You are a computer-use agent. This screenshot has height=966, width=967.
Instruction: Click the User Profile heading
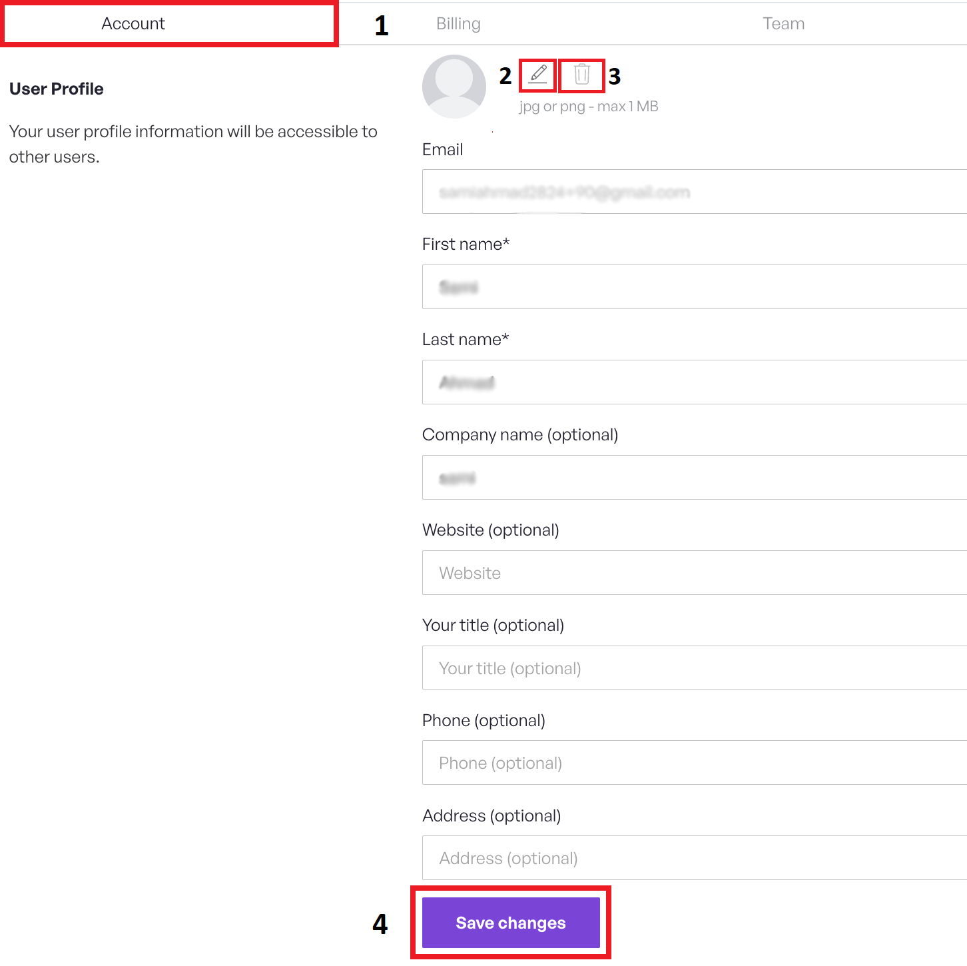pyautogui.click(x=57, y=89)
